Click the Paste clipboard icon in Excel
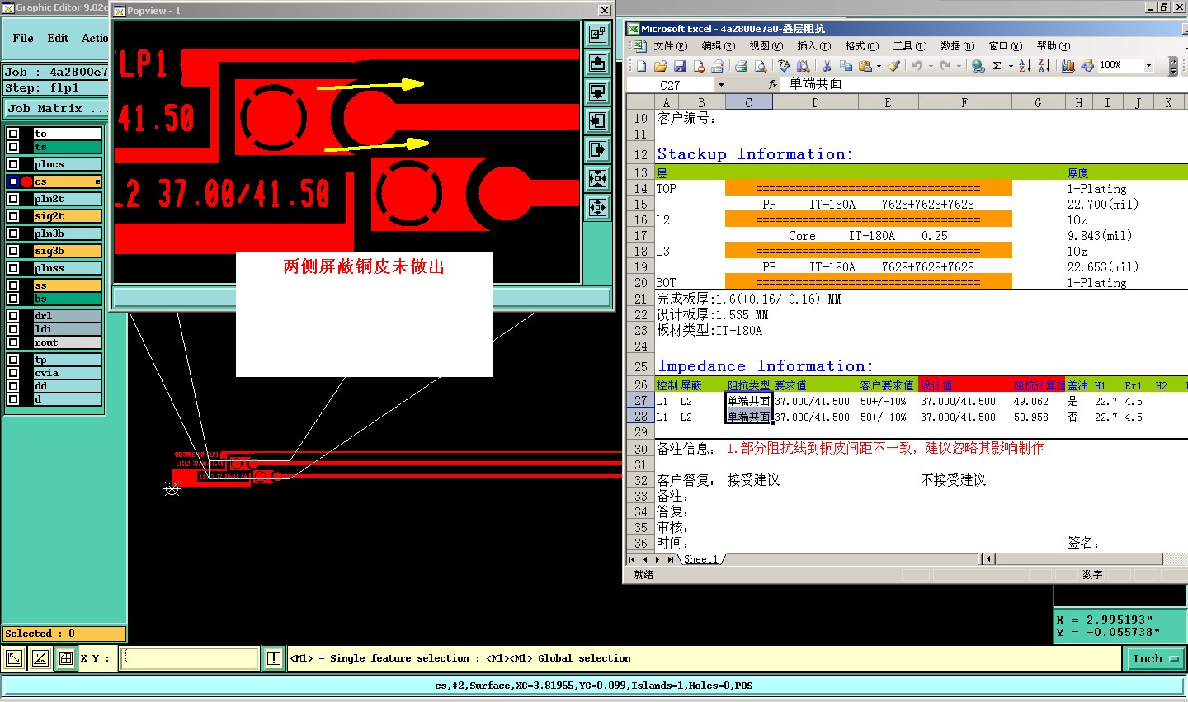The height and width of the screenshot is (702, 1188). (x=865, y=66)
